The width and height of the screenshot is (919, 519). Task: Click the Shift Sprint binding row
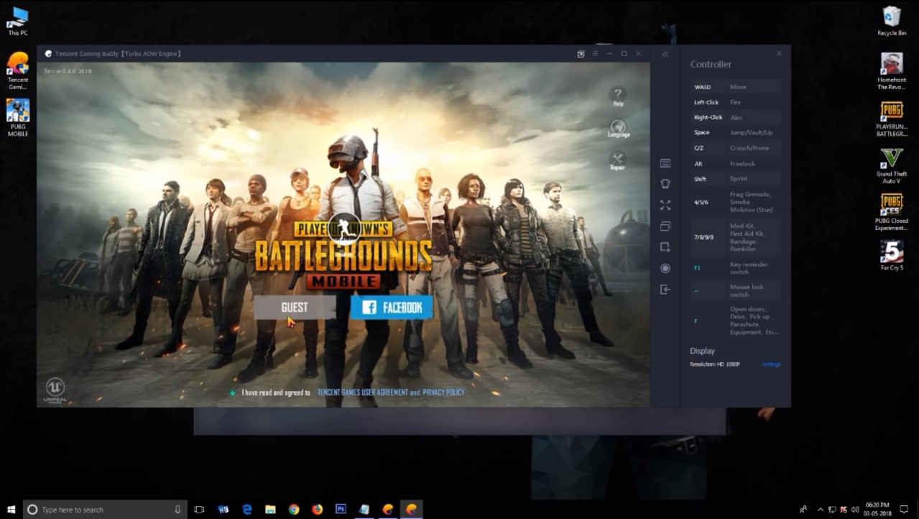click(735, 179)
